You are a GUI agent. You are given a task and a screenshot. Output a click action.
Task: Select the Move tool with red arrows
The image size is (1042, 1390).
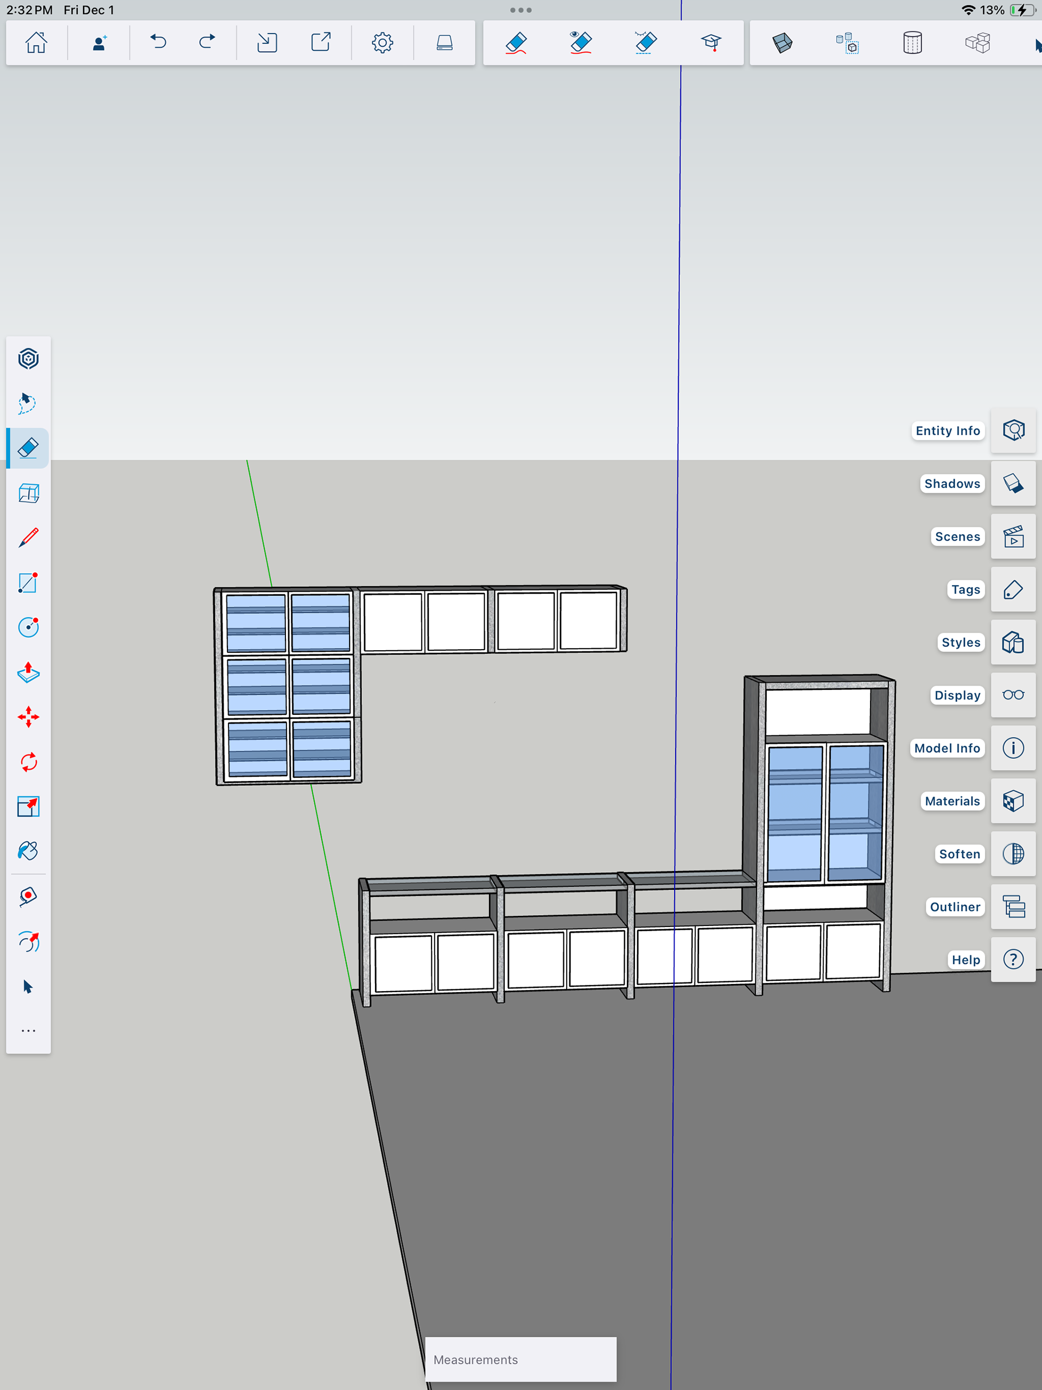pyautogui.click(x=28, y=717)
